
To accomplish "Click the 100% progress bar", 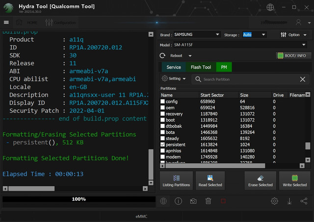I will click(79, 199).
